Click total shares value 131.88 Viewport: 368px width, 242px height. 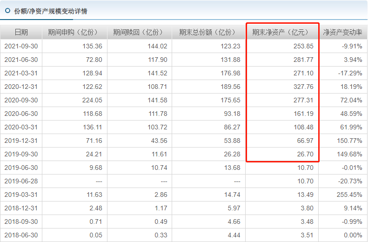pos(230,60)
